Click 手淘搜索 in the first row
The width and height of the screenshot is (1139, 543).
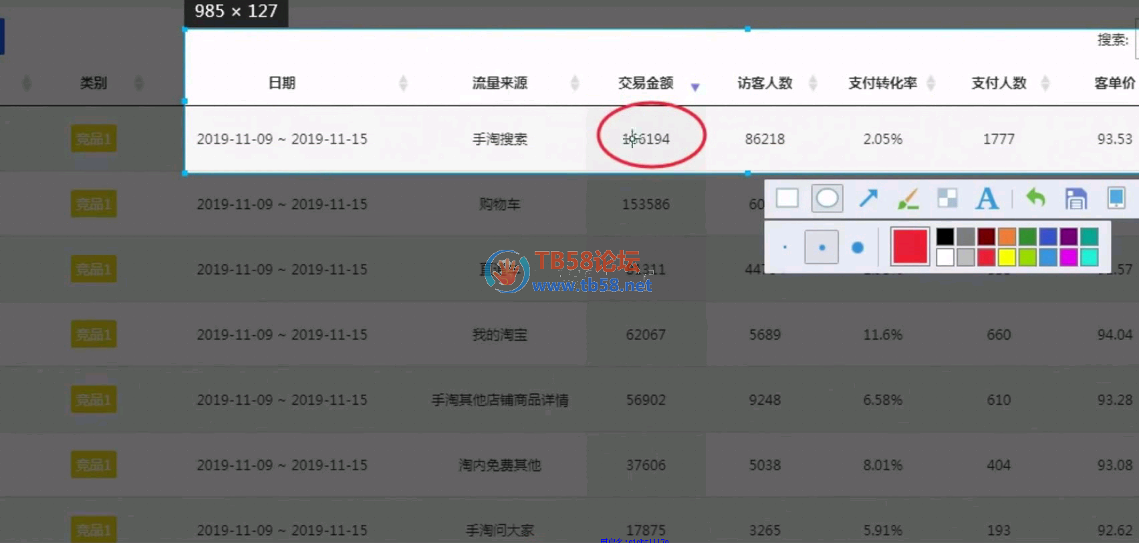coord(499,139)
